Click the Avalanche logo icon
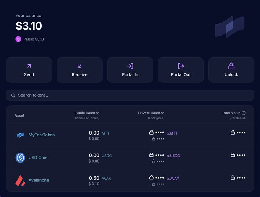This screenshot has height=197, width=260. pyautogui.click(x=20, y=180)
